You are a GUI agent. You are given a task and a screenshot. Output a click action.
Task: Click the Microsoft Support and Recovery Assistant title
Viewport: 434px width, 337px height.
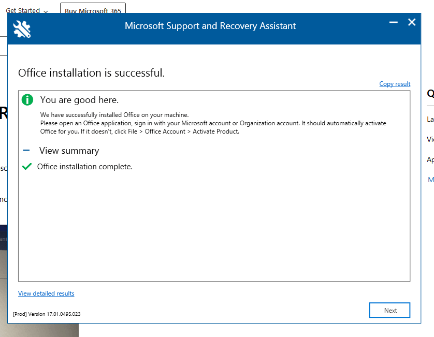pyautogui.click(x=210, y=26)
